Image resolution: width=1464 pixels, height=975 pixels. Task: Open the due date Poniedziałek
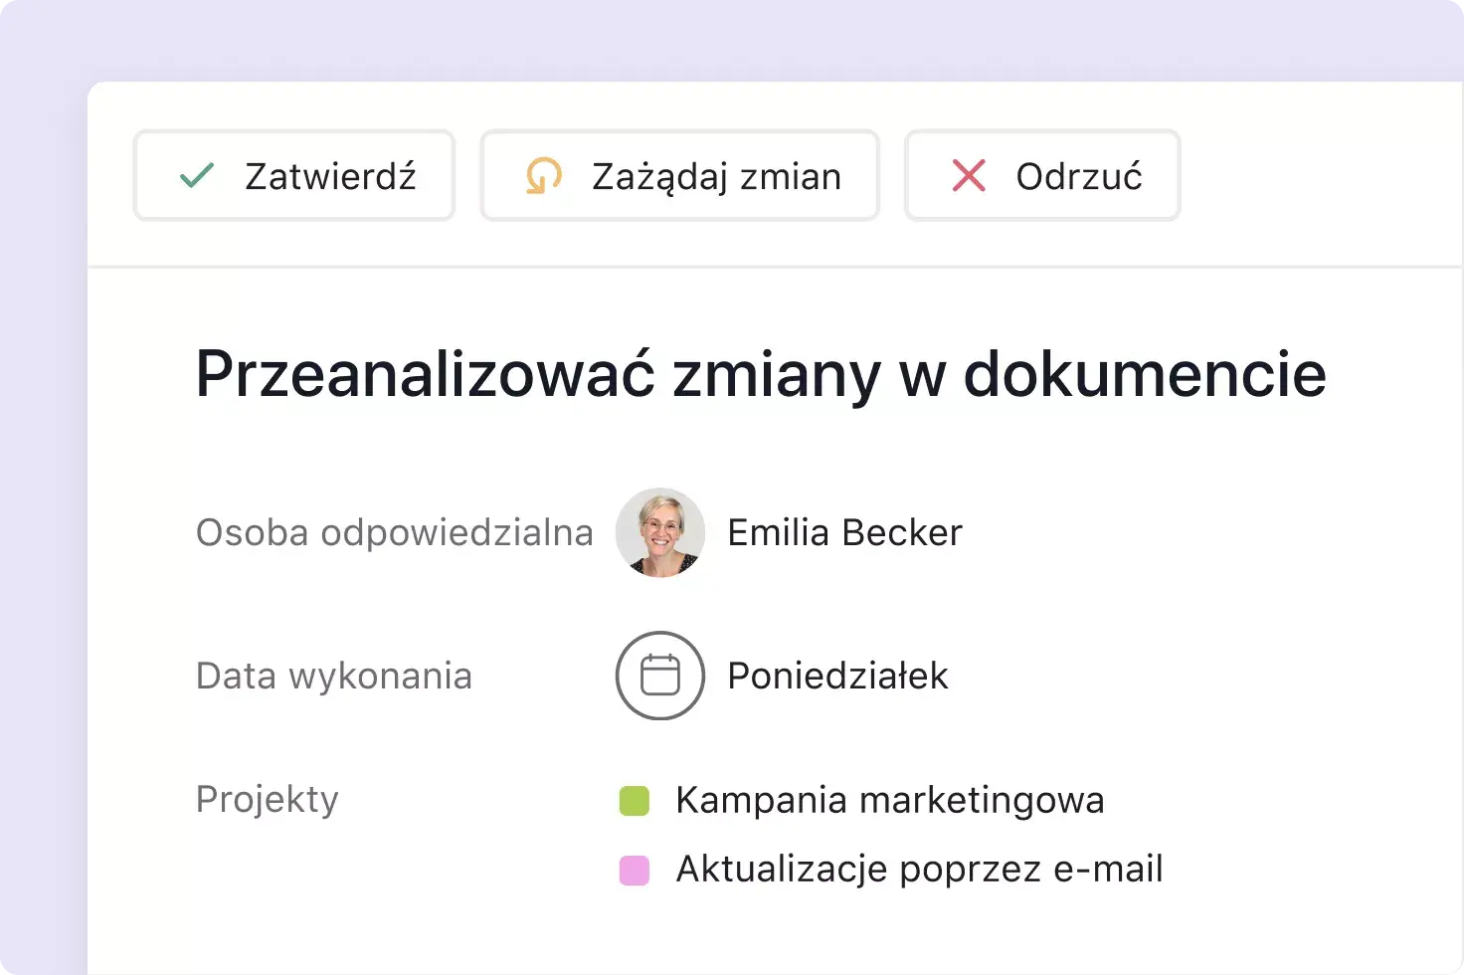pyautogui.click(x=837, y=675)
